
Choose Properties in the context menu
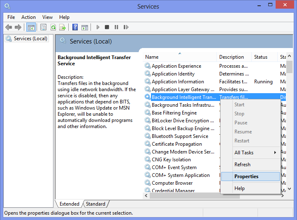(251, 176)
